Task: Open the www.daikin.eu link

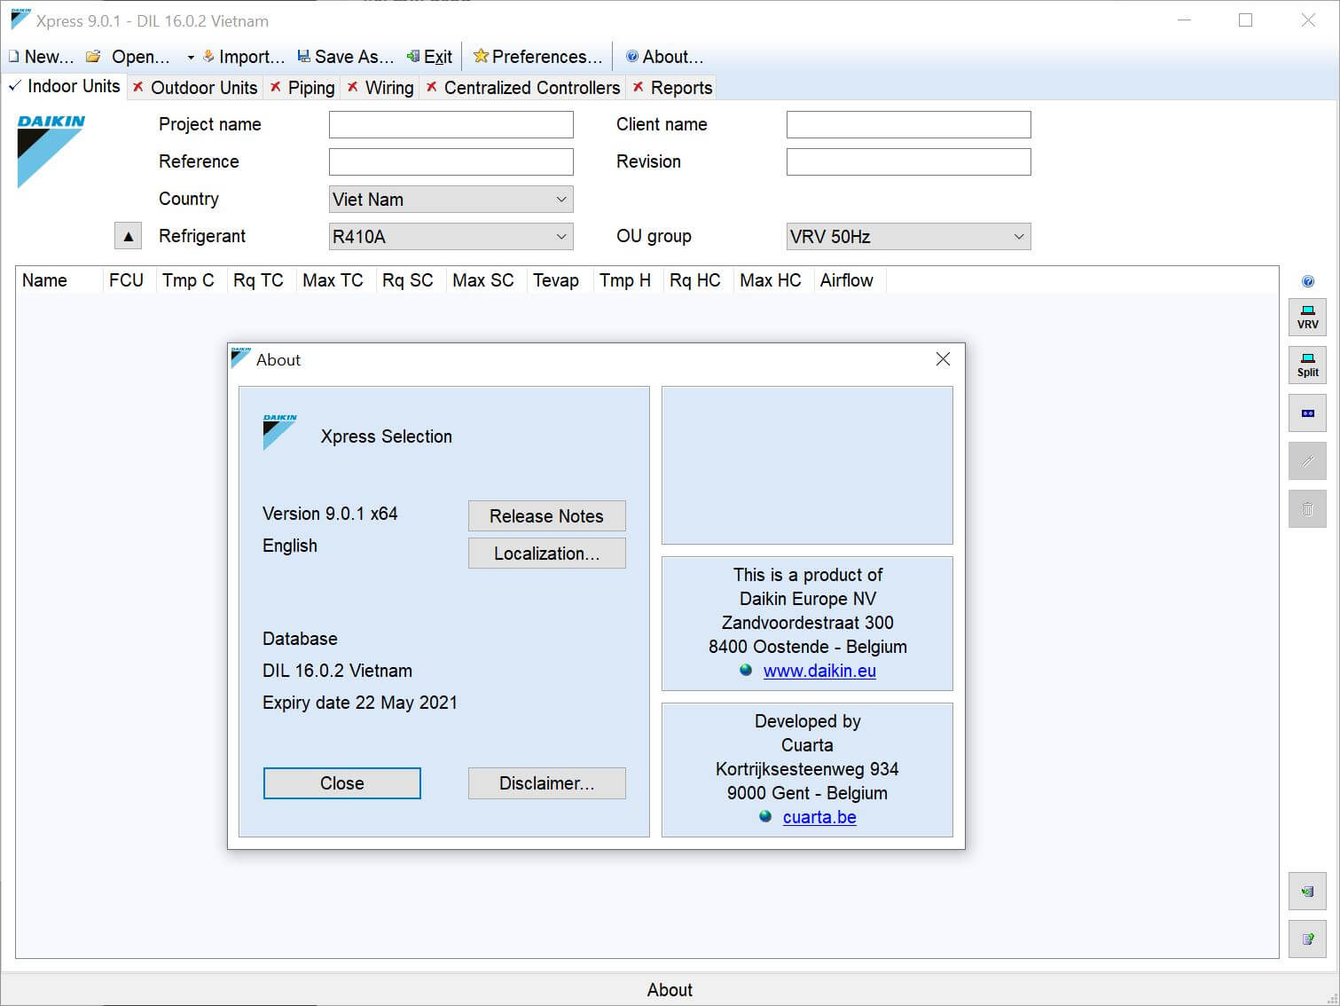Action: pos(819,671)
